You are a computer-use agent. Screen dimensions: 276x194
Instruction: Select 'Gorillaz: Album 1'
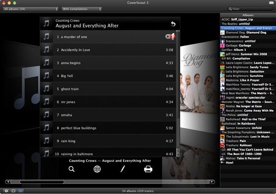(x=248, y=50)
